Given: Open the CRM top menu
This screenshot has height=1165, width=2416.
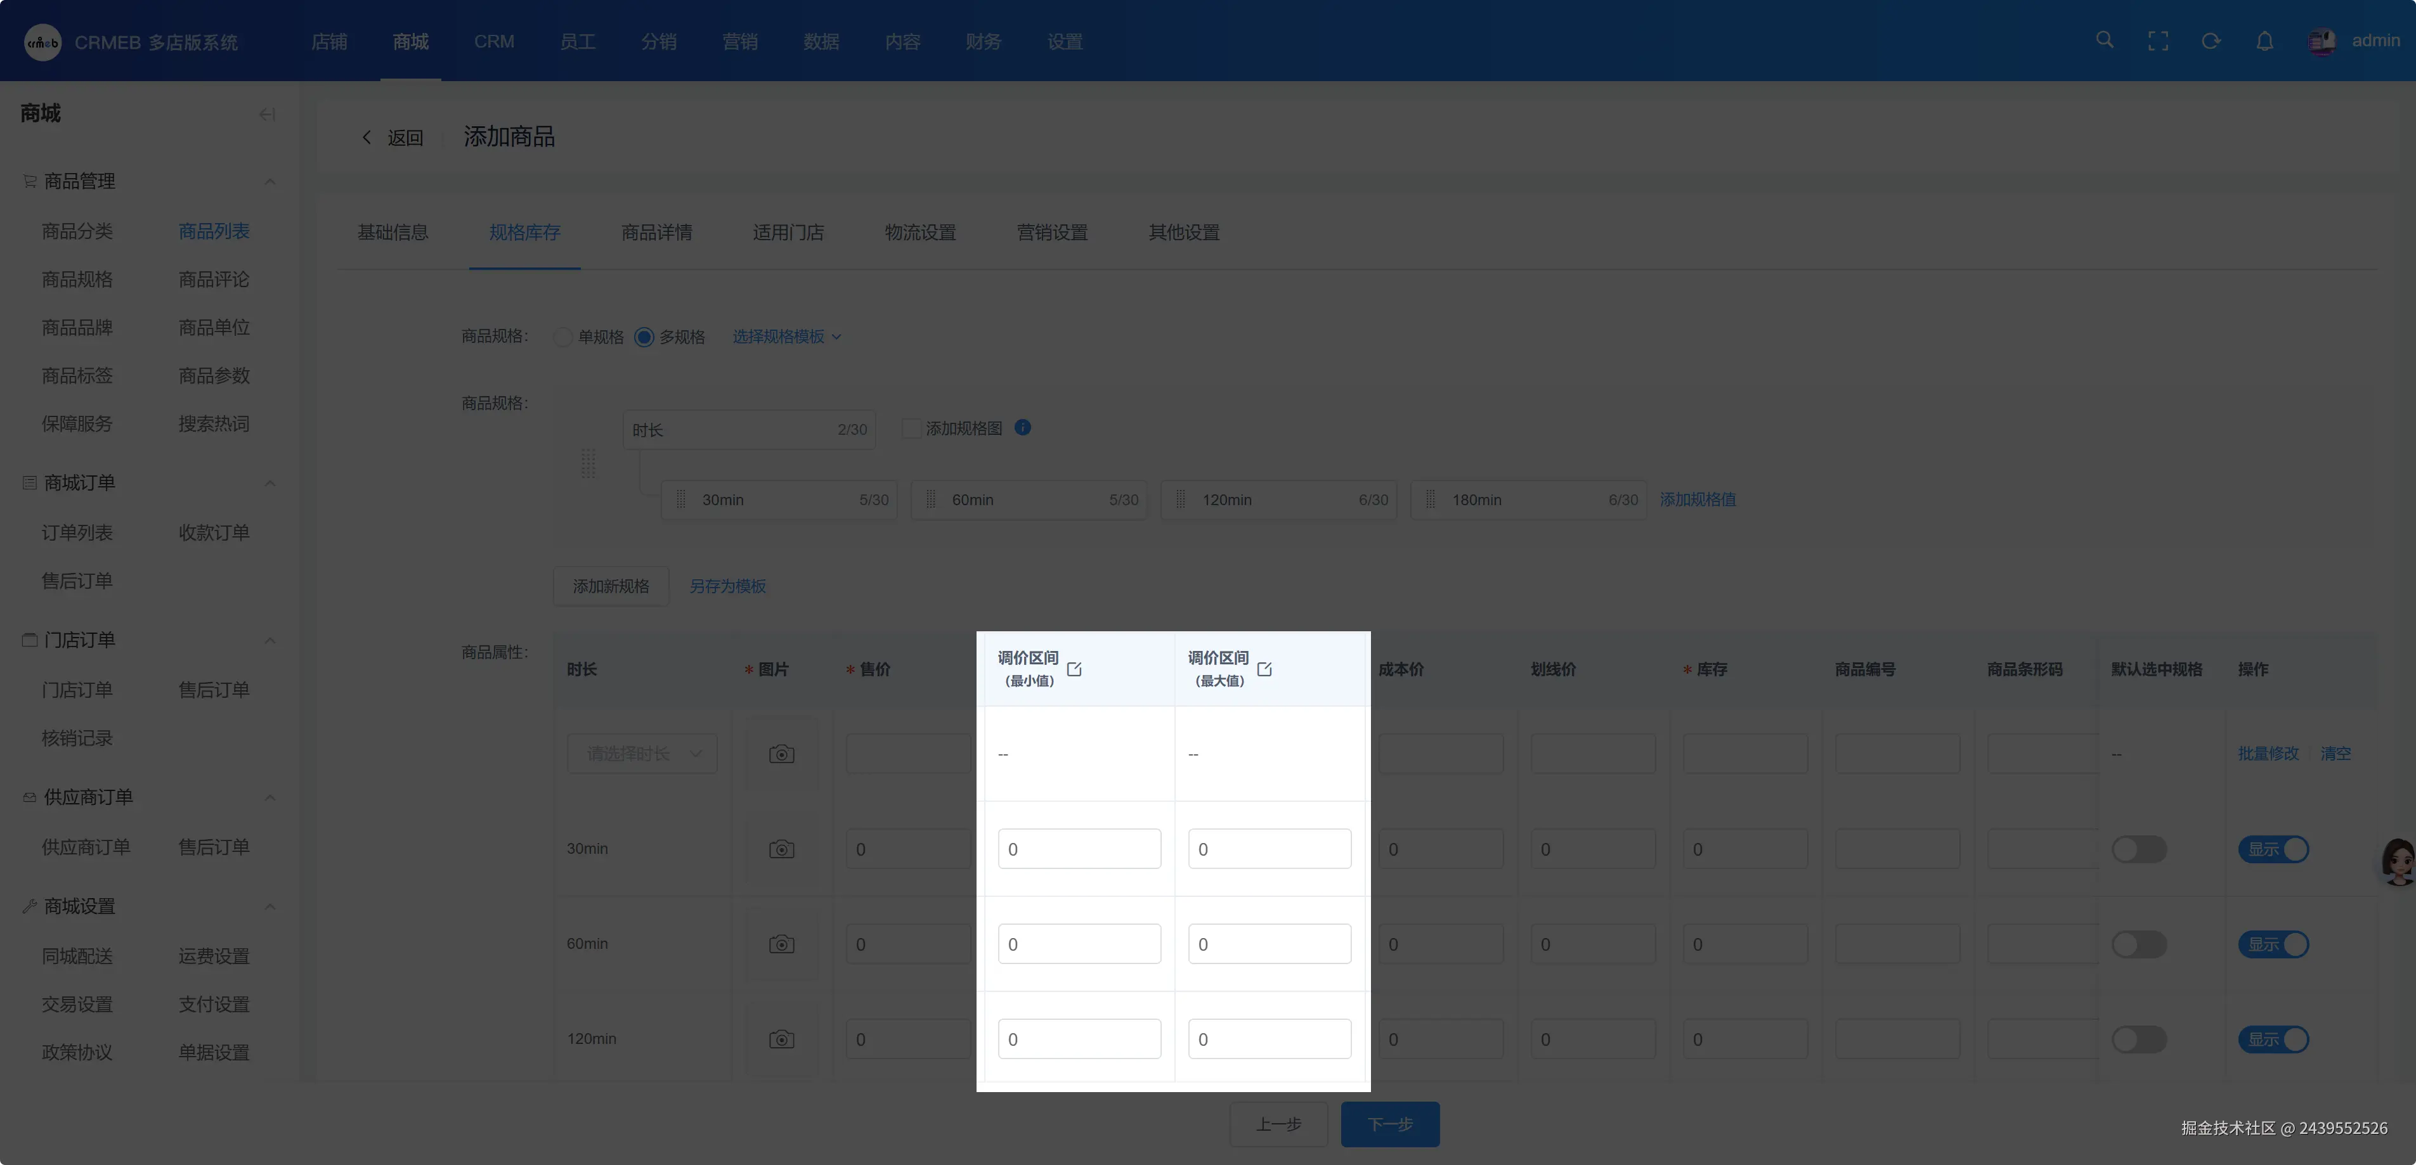Looking at the screenshot, I should (493, 41).
